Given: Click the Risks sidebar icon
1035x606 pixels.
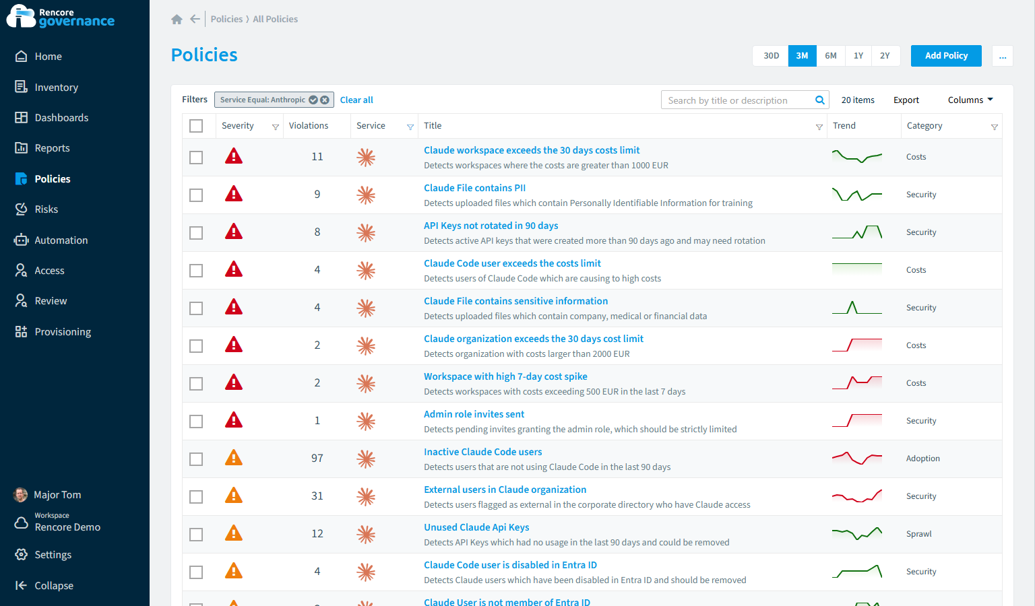Looking at the screenshot, I should pos(21,209).
